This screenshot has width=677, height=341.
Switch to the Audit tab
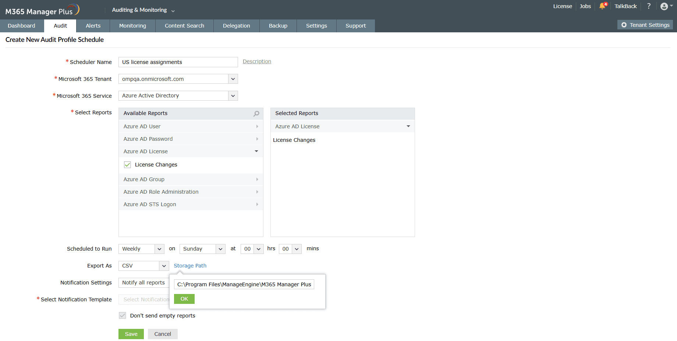[x=60, y=26]
